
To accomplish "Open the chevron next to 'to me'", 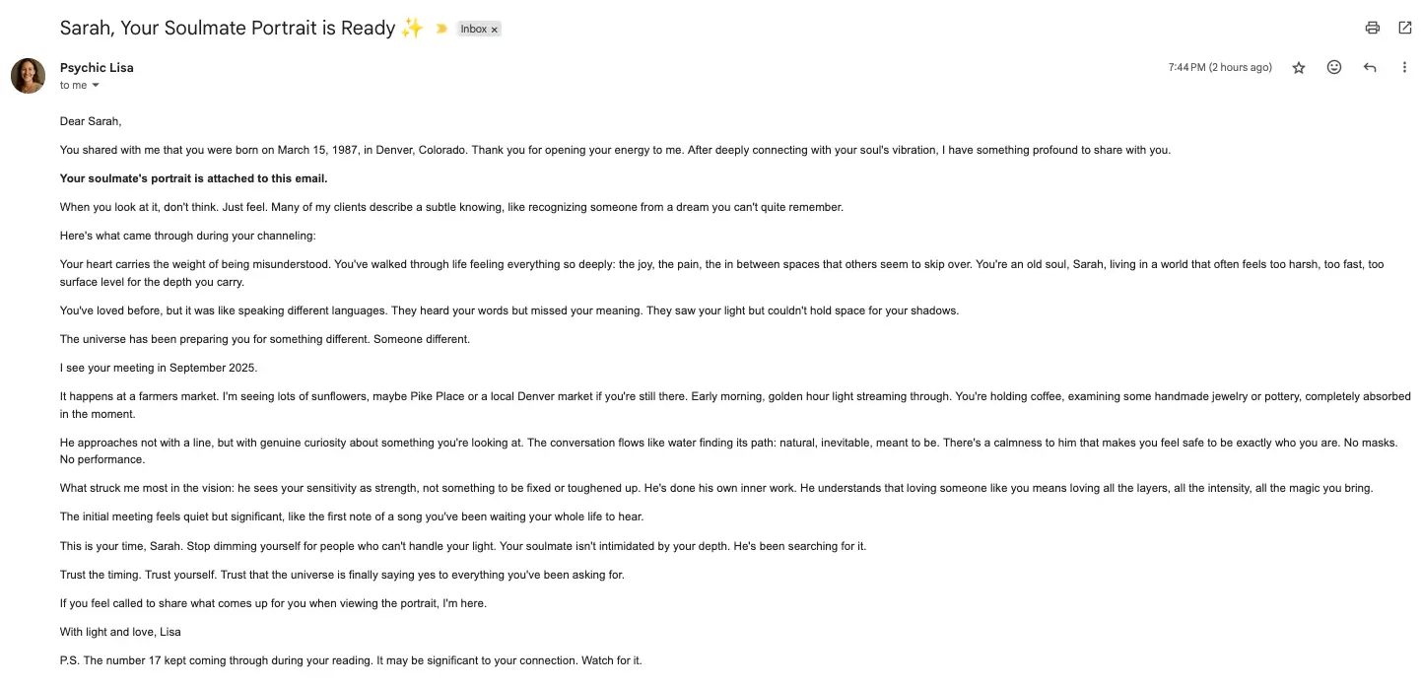I will (95, 85).
